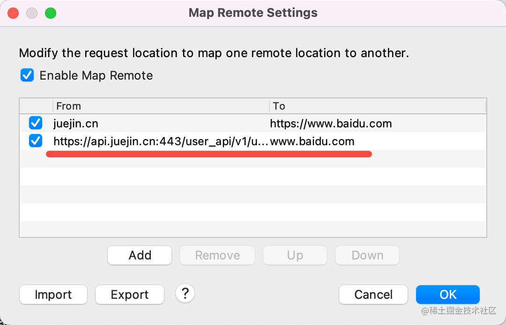Move mapping up with Up button
Image resolution: width=506 pixels, height=325 pixels.
coord(295,255)
